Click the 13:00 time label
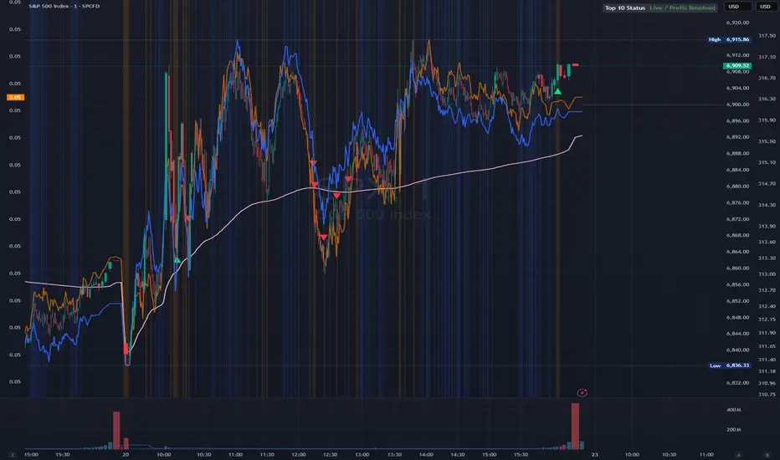 pos(362,454)
